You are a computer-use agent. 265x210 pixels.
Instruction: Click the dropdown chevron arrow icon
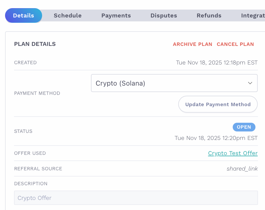(250, 83)
